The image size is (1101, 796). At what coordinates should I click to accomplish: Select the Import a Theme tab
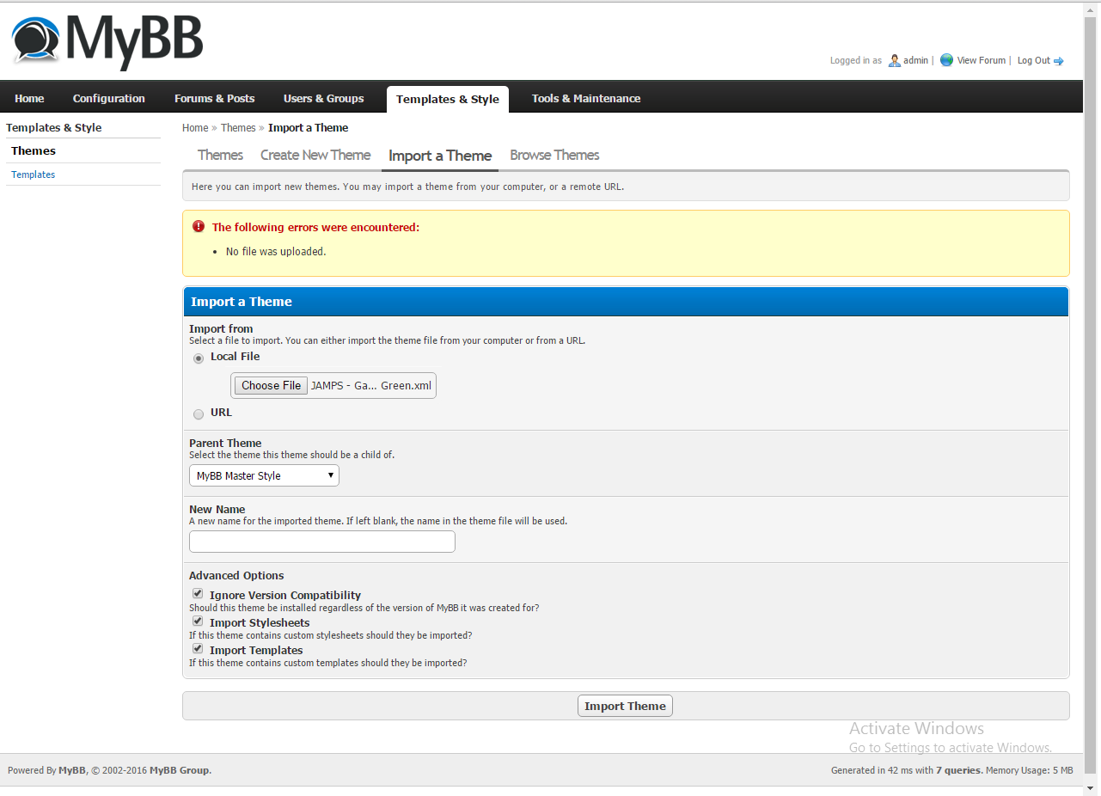click(x=440, y=156)
